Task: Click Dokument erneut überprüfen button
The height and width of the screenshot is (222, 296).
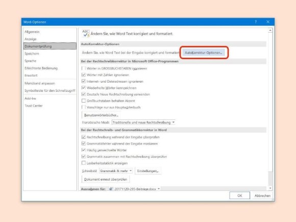Action: 106,179
